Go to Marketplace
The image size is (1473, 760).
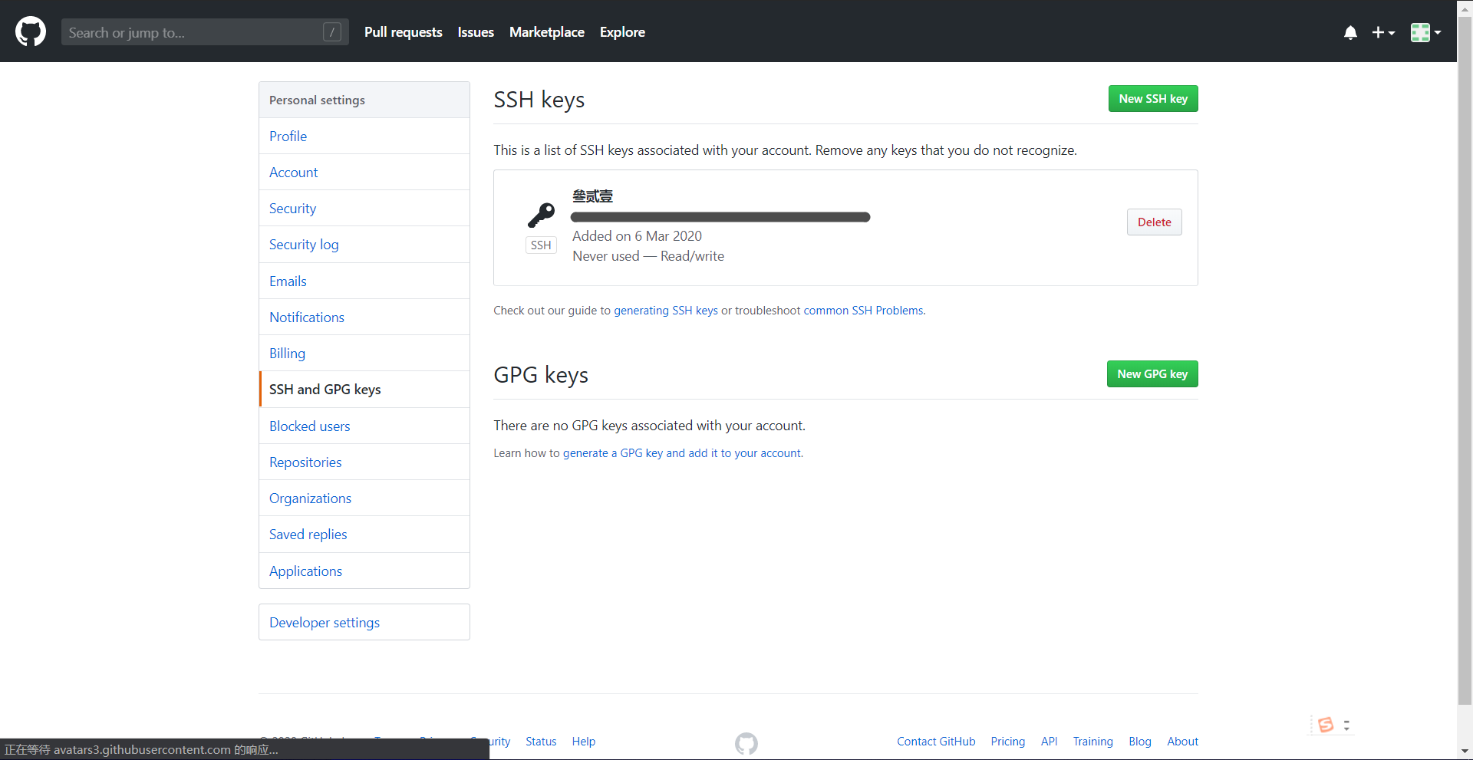[x=547, y=32]
